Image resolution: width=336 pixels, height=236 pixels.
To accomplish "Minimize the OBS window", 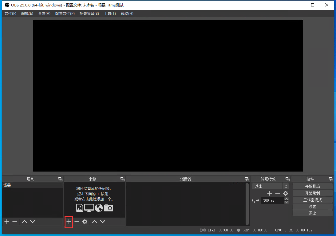I will 299,5.
